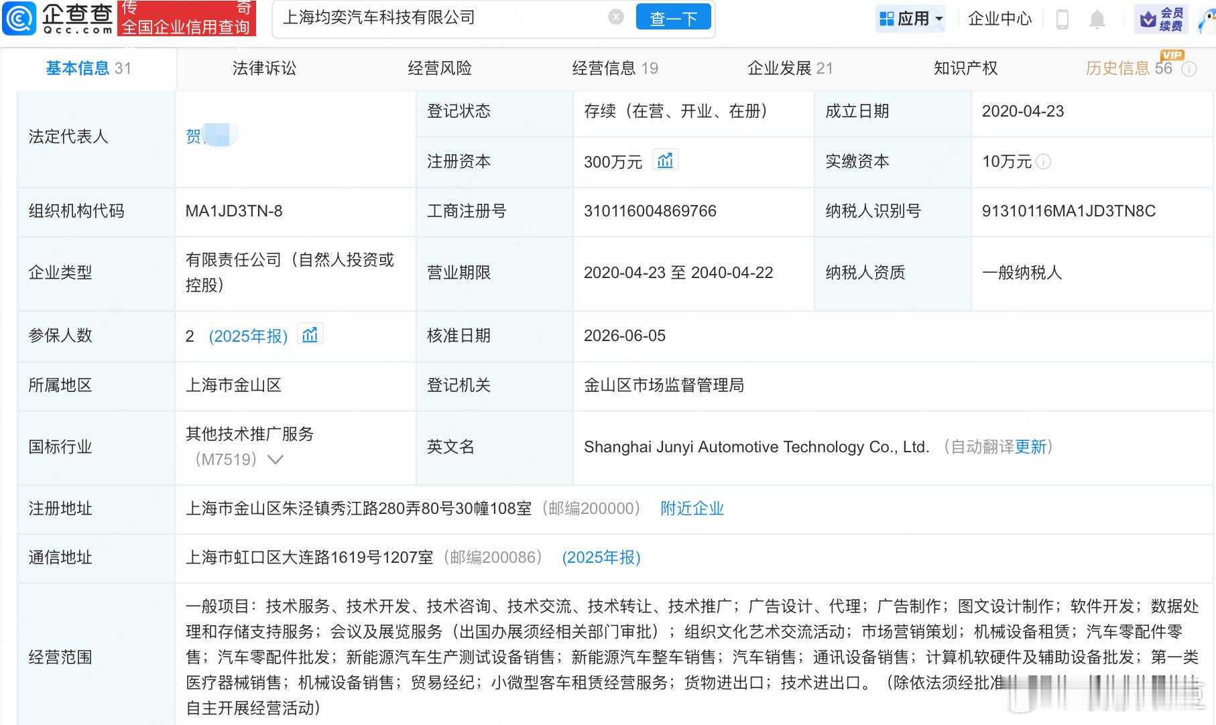Viewport: 1216px width, 725px height.
Task: Click the Qcc.com logo icon
Action: [x=19, y=18]
